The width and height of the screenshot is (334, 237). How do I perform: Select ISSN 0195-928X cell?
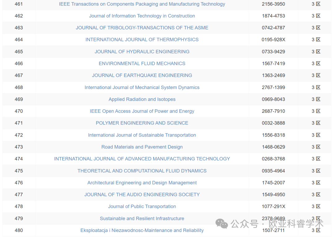coord(273,40)
